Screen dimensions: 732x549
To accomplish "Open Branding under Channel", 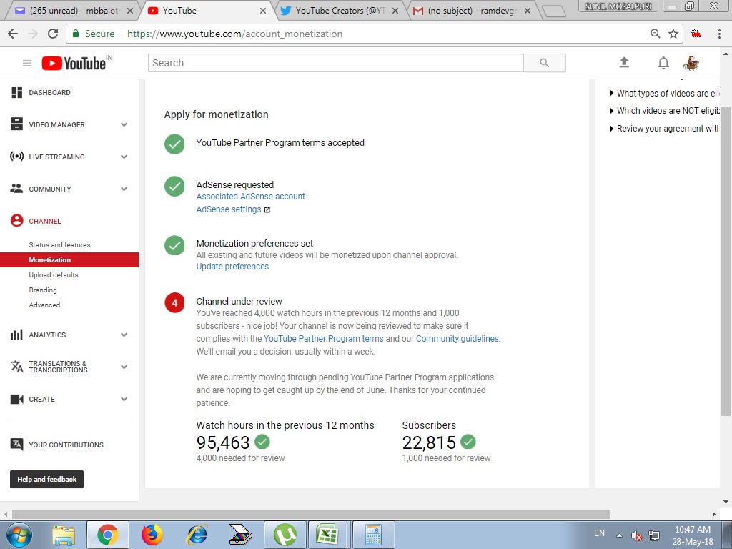I will (42, 290).
